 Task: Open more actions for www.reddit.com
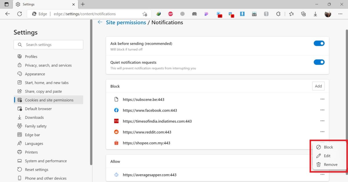click(x=322, y=132)
